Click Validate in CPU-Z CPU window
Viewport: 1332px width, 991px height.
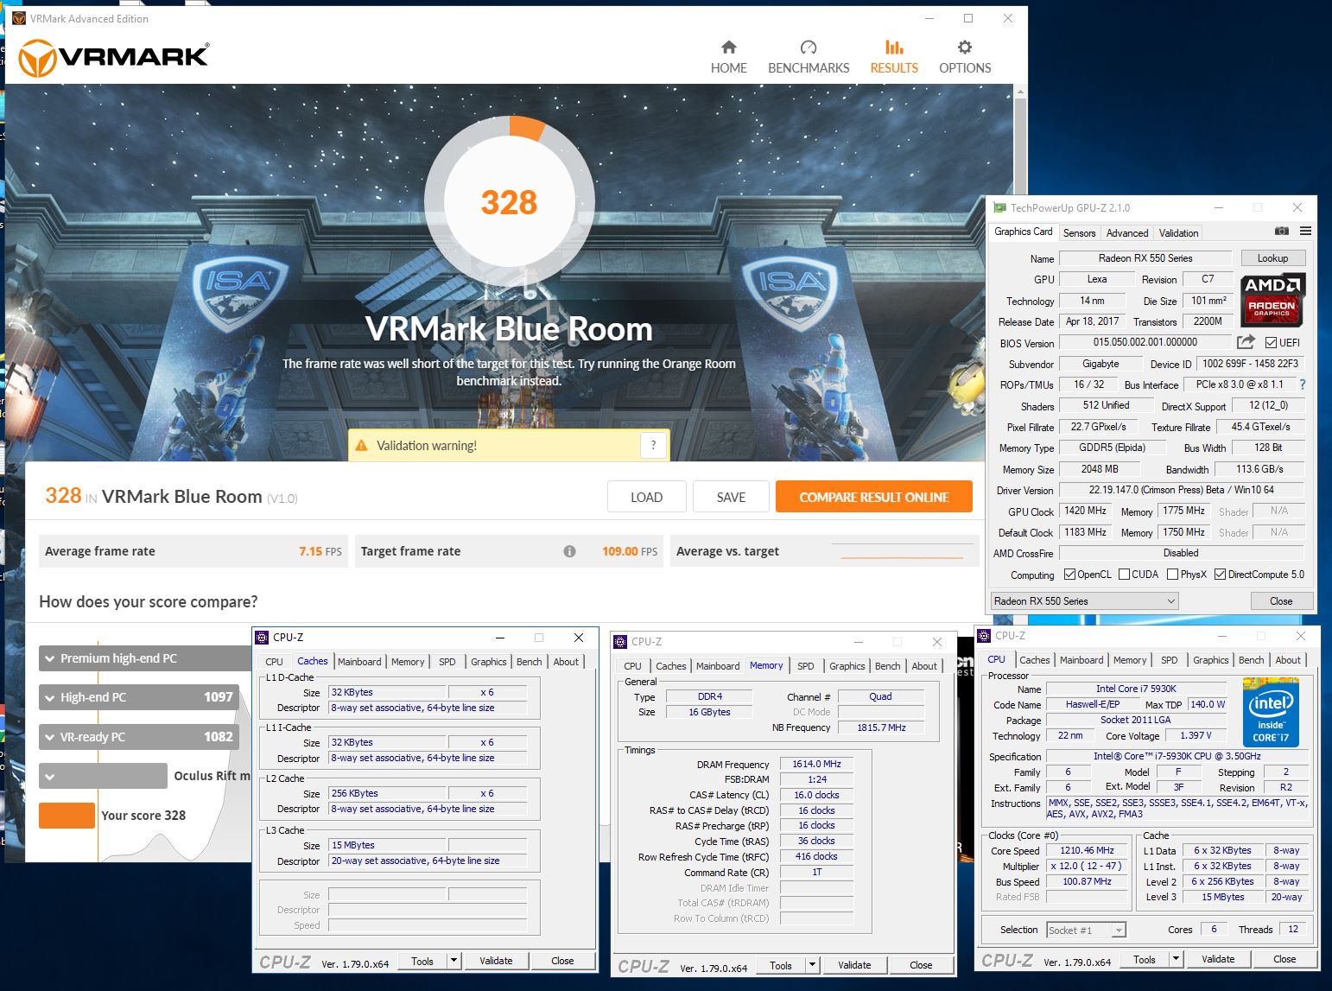click(x=1218, y=959)
